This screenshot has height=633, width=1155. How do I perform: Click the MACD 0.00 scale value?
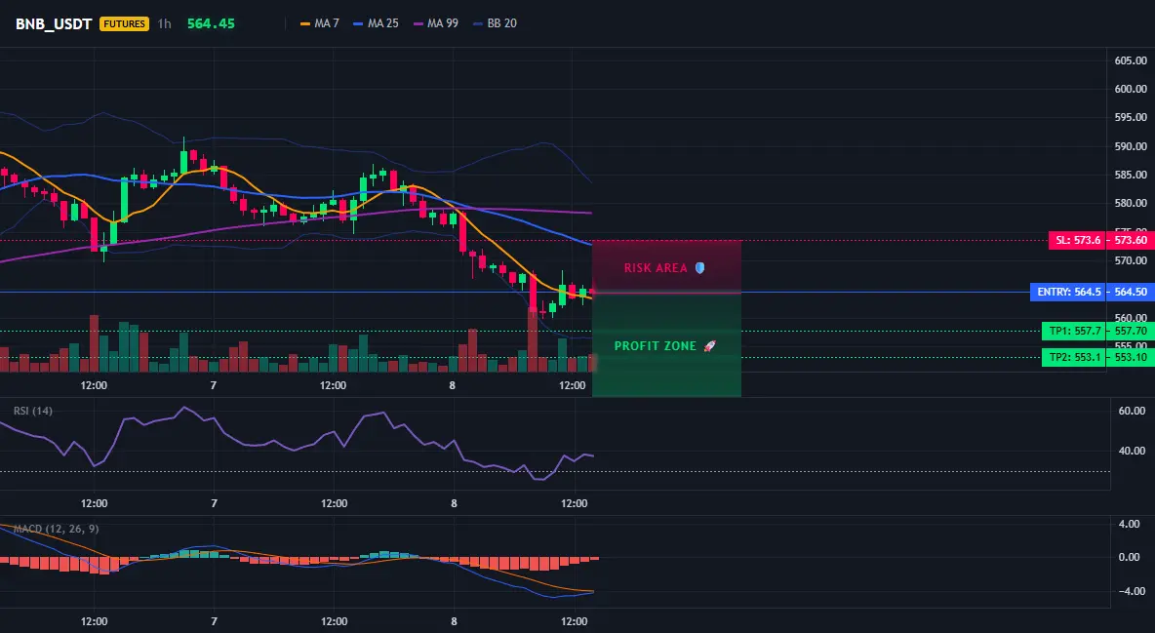[x=1130, y=557]
